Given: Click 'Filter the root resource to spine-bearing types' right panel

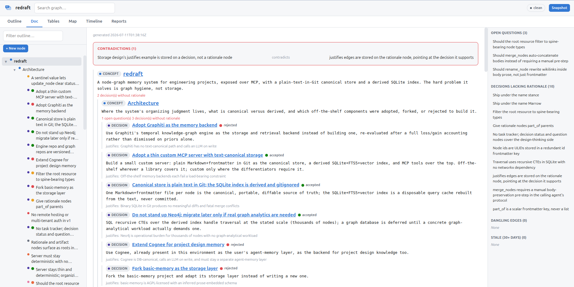Looking at the screenshot, I should (526, 115).
